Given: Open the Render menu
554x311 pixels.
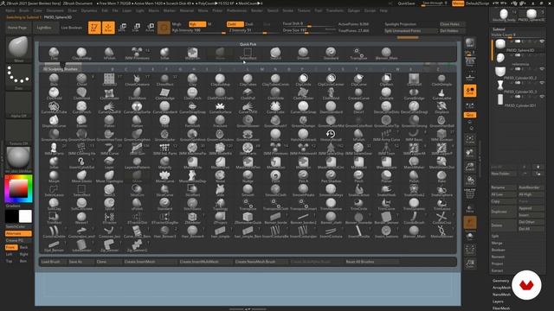Looking at the screenshot, I should click(x=257, y=10).
